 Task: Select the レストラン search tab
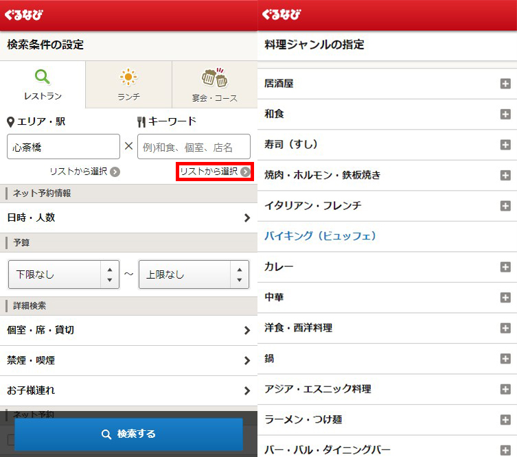pos(43,84)
